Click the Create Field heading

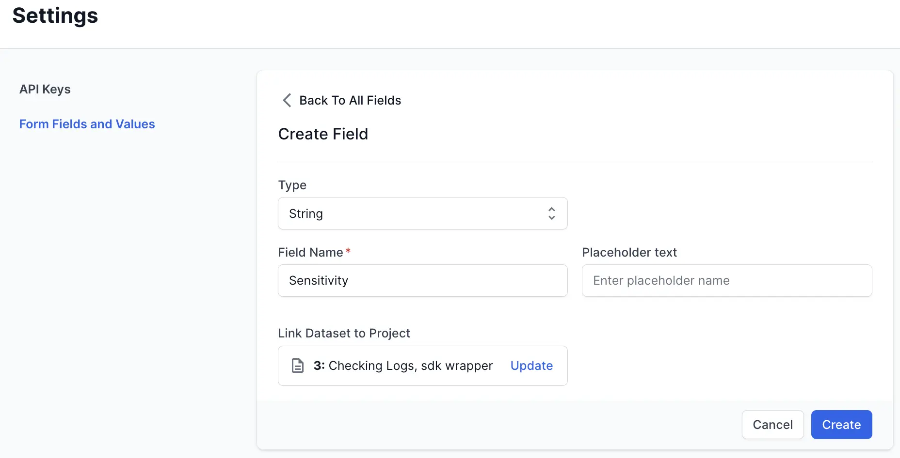[323, 134]
